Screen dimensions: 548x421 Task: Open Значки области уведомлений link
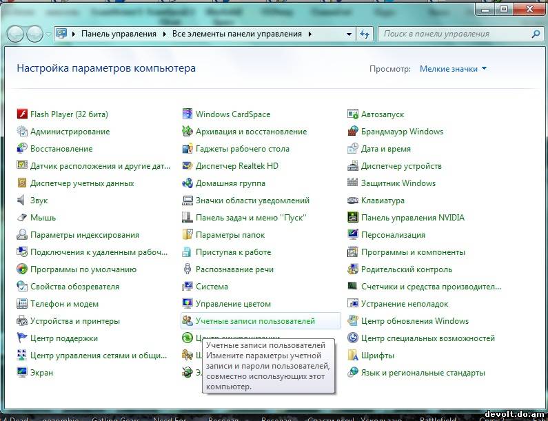pos(252,201)
